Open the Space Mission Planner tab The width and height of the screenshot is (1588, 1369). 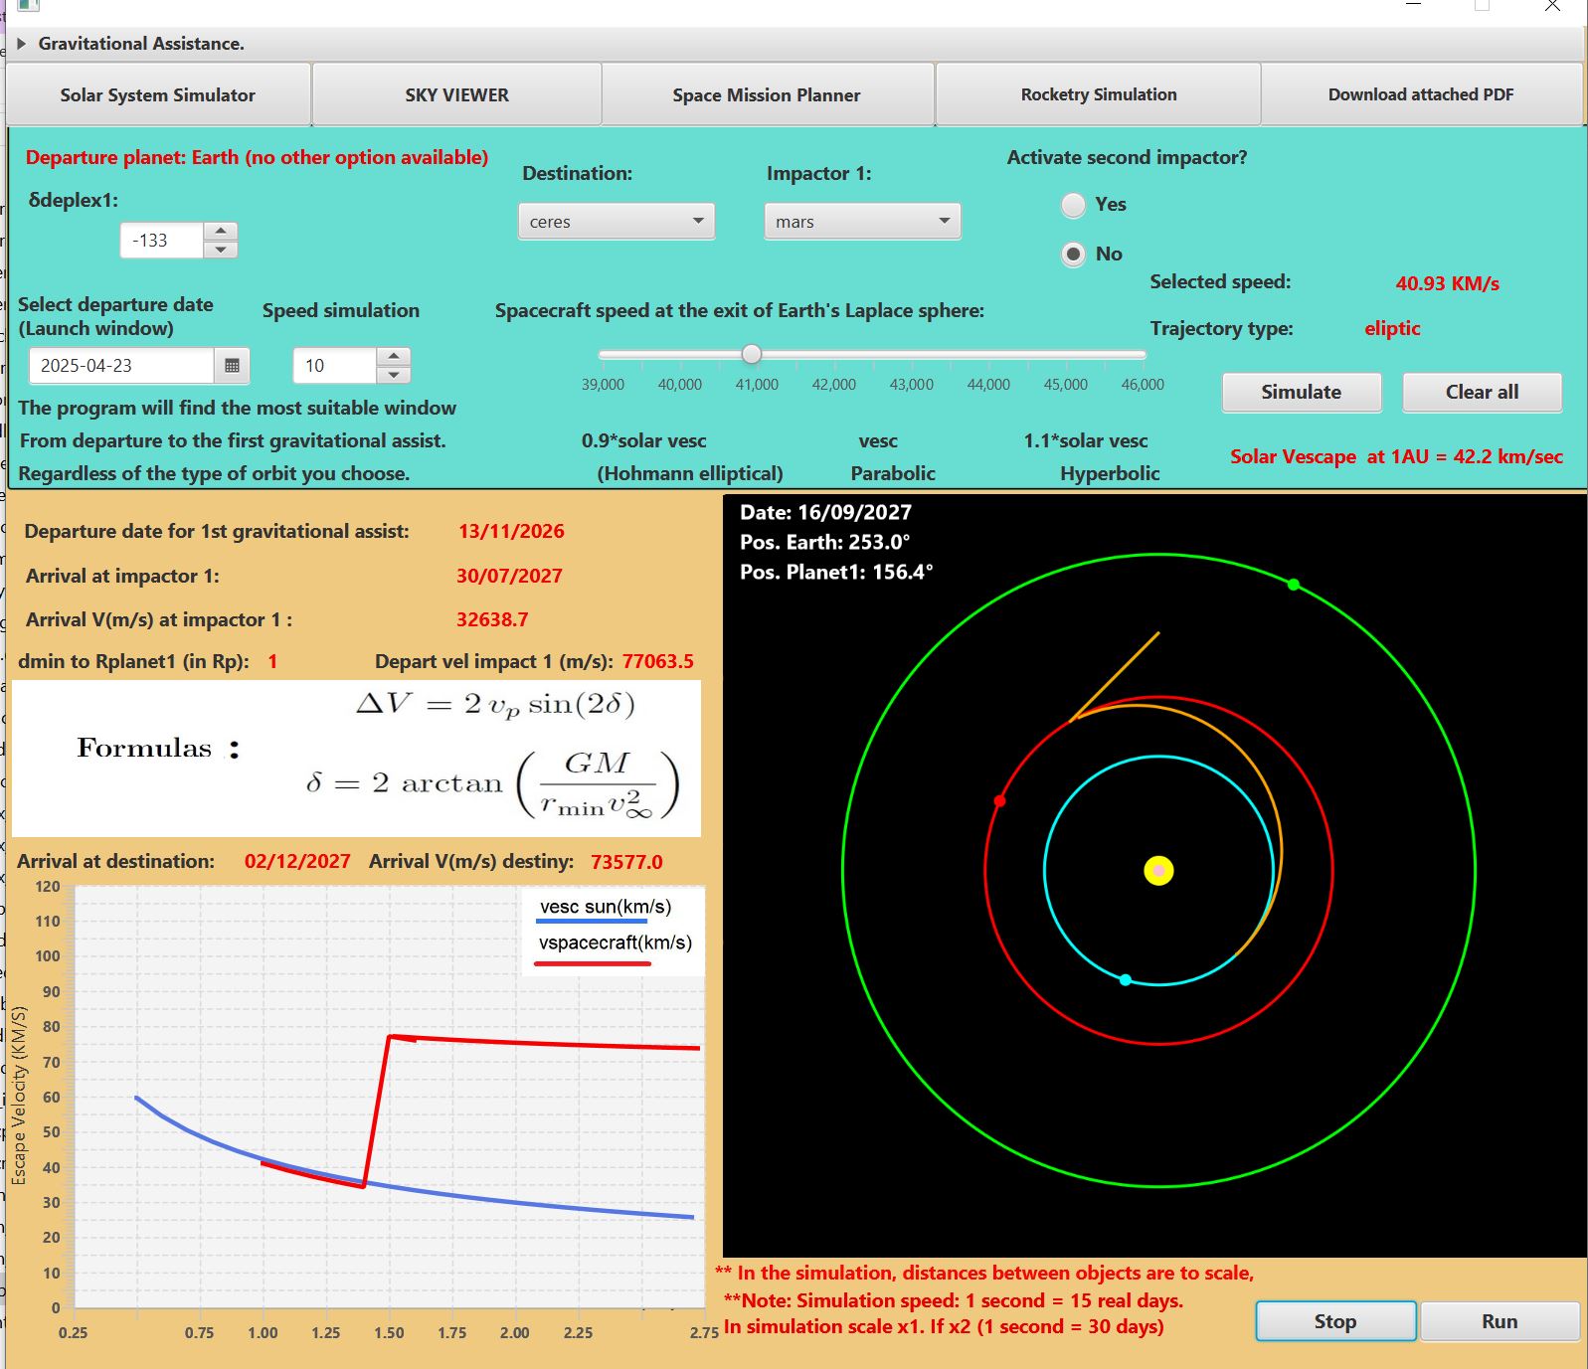point(767,95)
